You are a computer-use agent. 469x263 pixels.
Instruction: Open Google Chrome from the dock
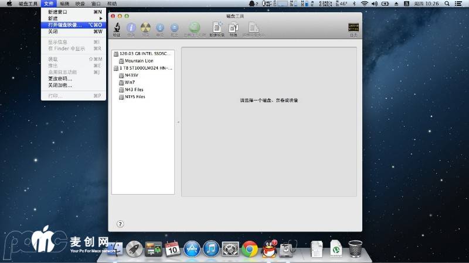[x=250, y=249]
